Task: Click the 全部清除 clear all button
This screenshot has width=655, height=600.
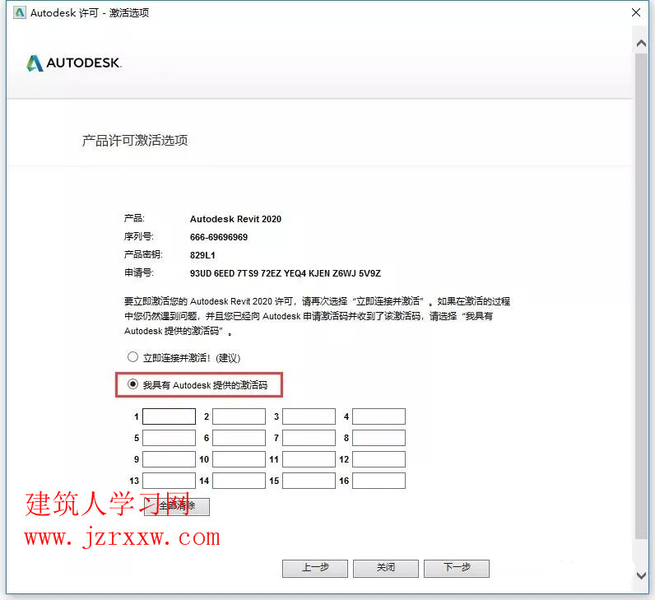Action: pyautogui.click(x=177, y=506)
